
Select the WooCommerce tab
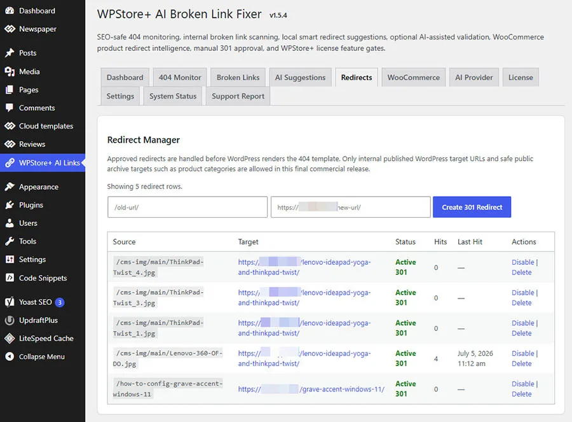tap(413, 78)
